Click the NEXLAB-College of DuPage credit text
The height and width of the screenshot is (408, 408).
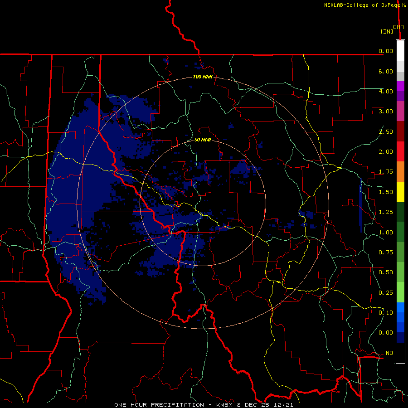pyautogui.click(x=362, y=5)
